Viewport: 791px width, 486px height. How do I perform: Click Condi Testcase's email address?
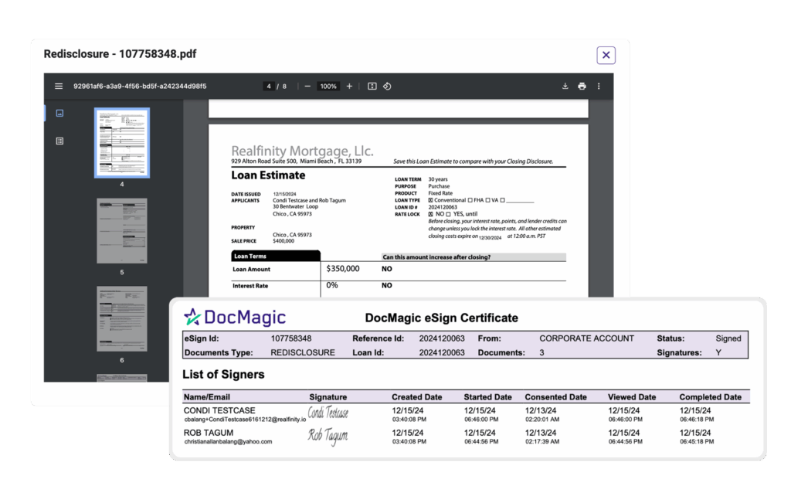(245, 420)
